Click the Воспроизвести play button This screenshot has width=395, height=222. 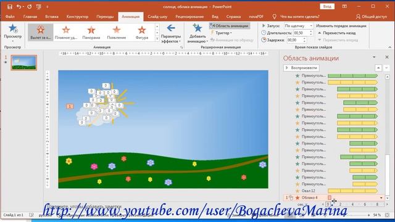tap(301, 68)
